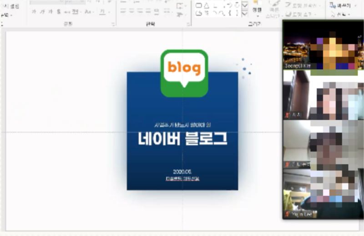Open the Aa change case menu

point(88,12)
